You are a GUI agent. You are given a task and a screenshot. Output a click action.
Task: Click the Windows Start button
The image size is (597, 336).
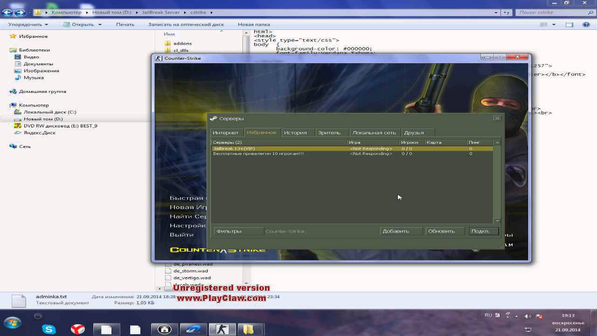click(x=12, y=323)
